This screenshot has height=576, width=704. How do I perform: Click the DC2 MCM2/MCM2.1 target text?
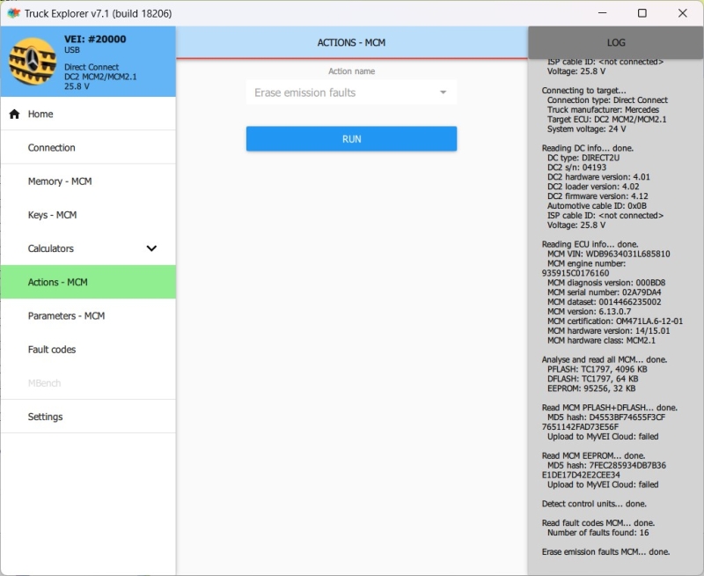pos(100,77)
